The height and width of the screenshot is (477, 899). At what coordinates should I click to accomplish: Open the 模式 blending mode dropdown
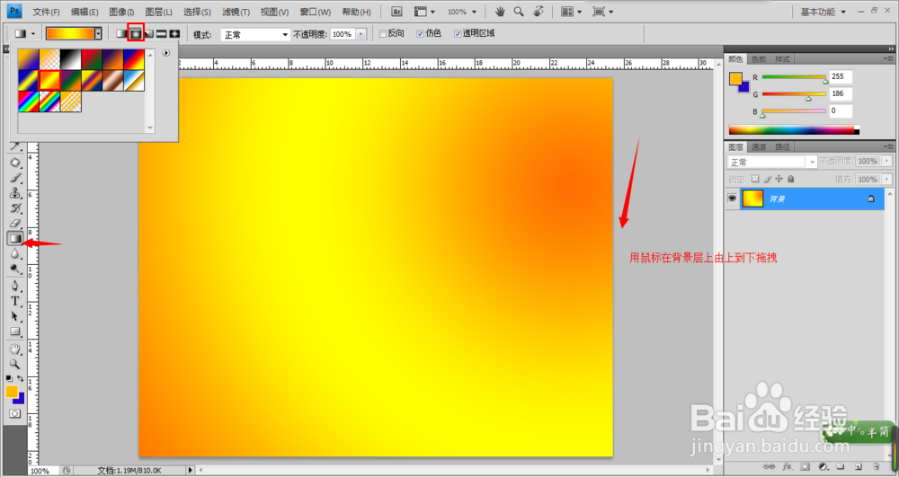[x=255, y=35]
